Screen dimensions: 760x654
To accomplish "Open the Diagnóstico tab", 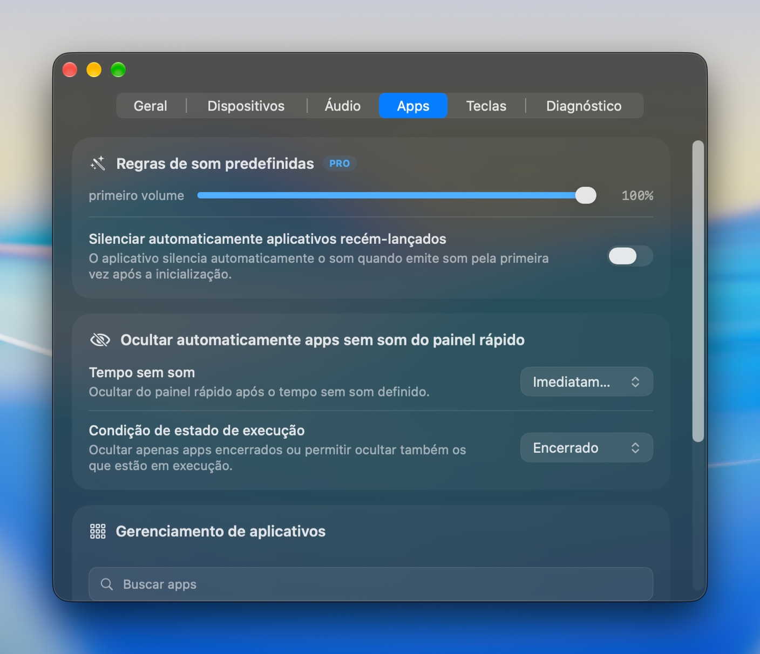I will (584, 106).
